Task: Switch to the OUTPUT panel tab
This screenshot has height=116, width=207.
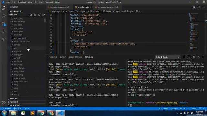Action: coord(63,57)
